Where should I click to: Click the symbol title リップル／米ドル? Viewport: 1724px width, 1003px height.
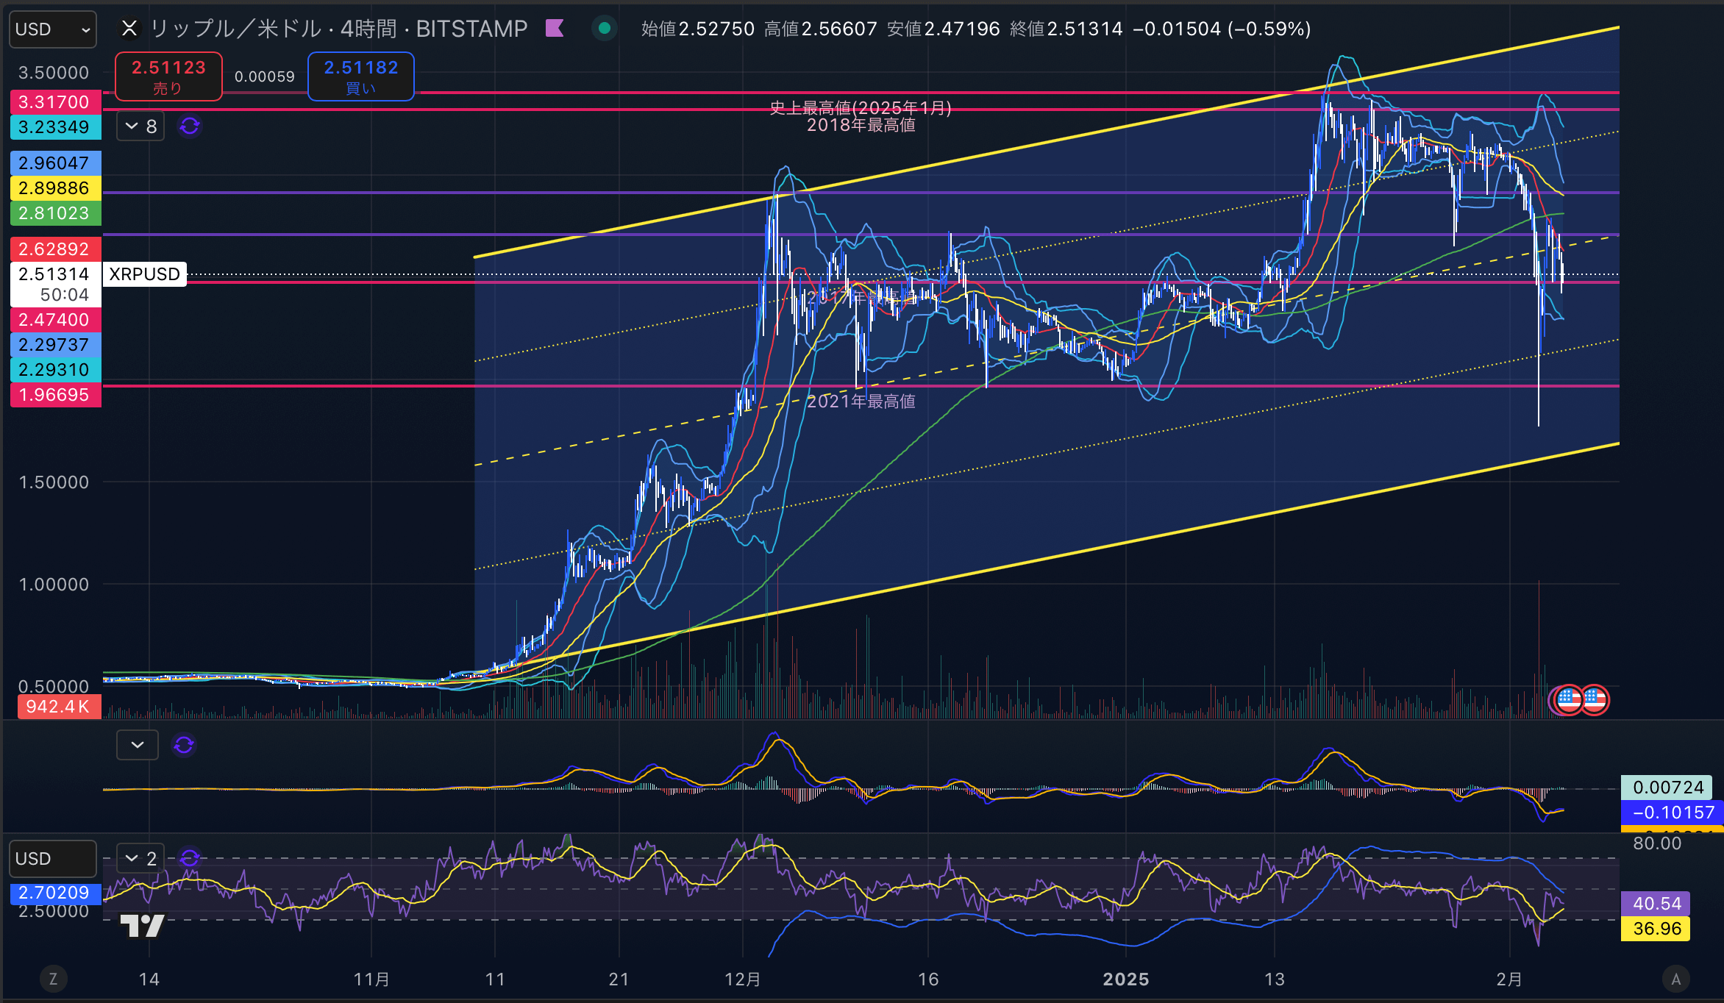coord(235,29)
